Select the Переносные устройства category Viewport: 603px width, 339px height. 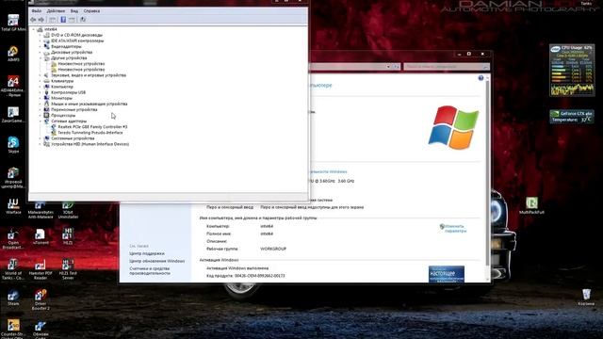pos(74,109)
